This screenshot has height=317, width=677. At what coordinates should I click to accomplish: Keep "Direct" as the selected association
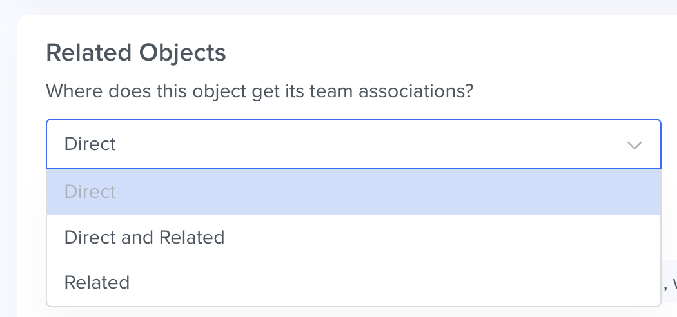[90, 192]
